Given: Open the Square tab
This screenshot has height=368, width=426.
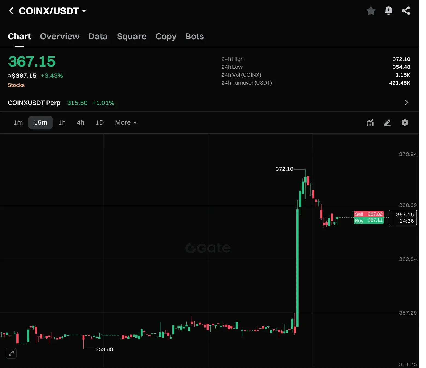Looking at the screenshot, I should click(x=132, y=36).
